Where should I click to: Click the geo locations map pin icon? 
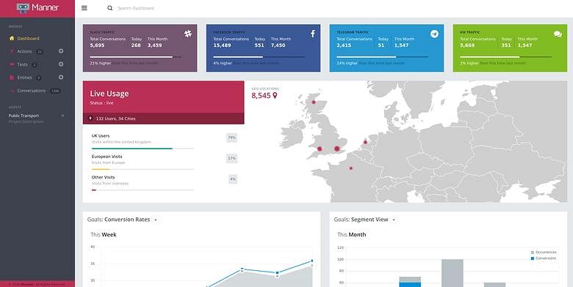point(275,95)
